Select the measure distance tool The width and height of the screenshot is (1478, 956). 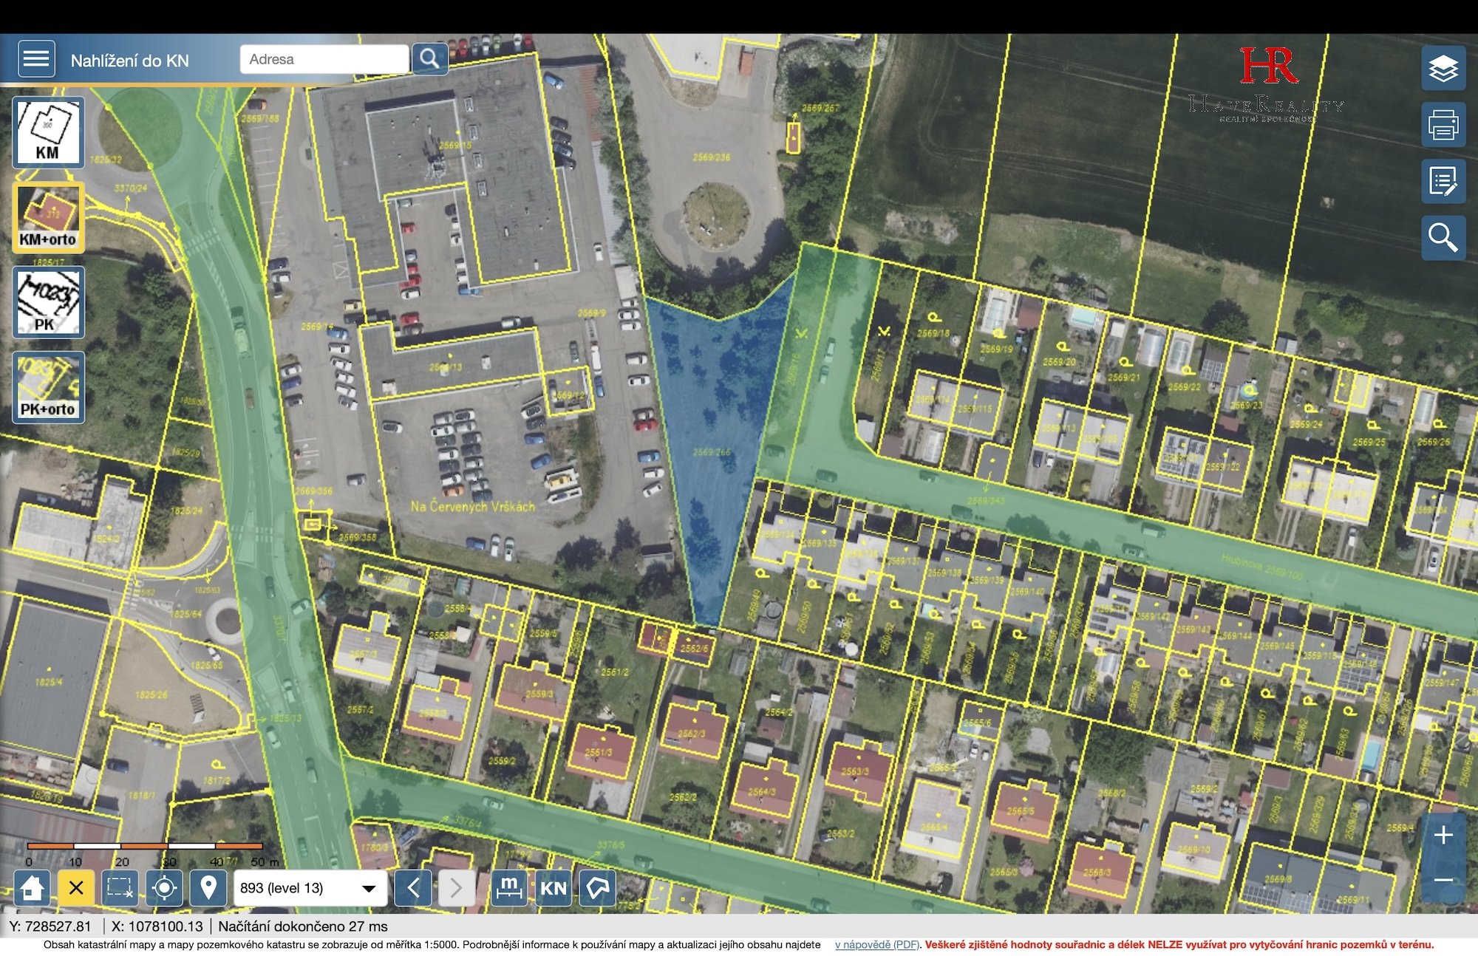(x=509, y=887)
